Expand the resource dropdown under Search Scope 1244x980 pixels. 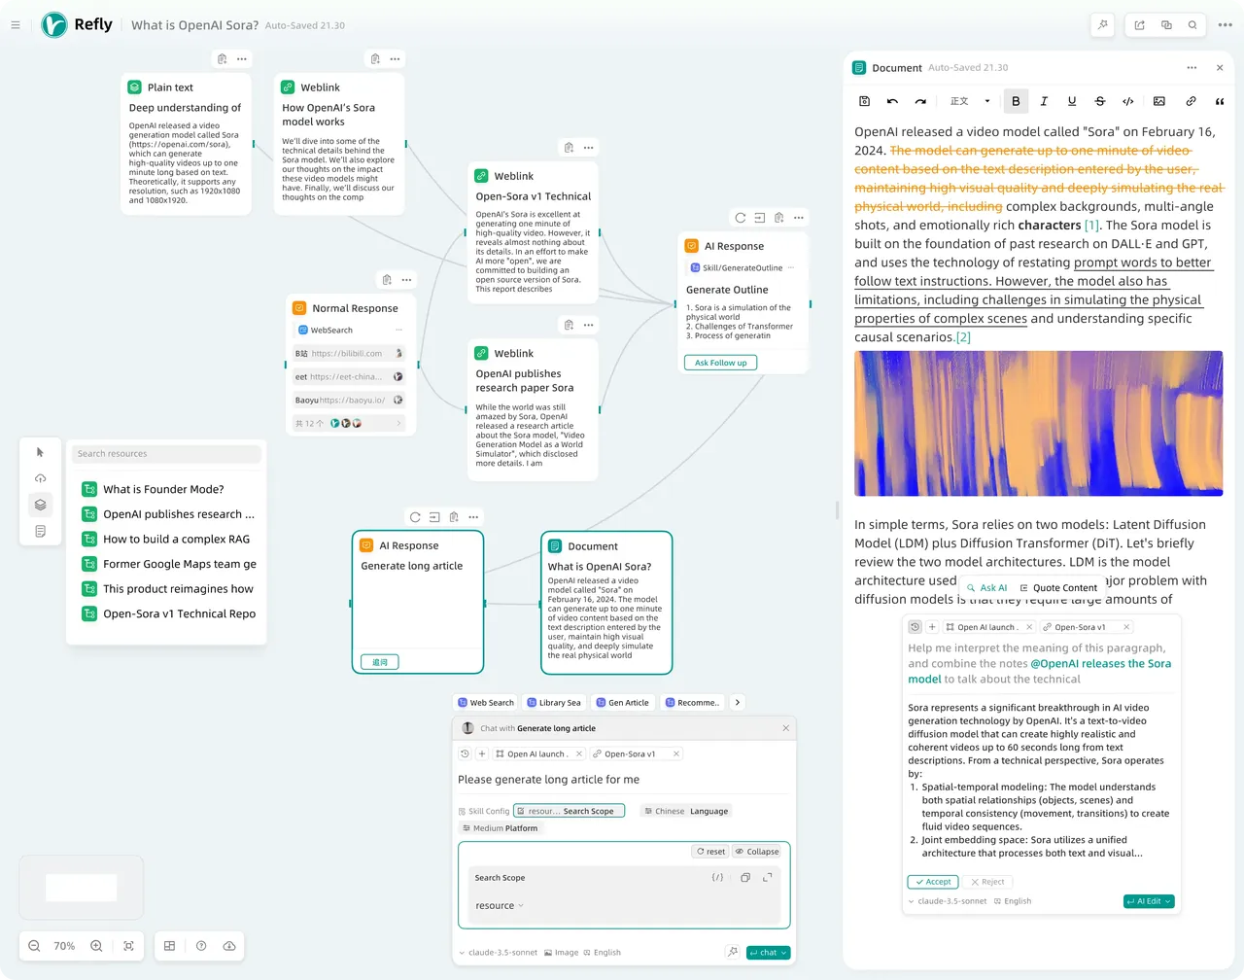498,905
